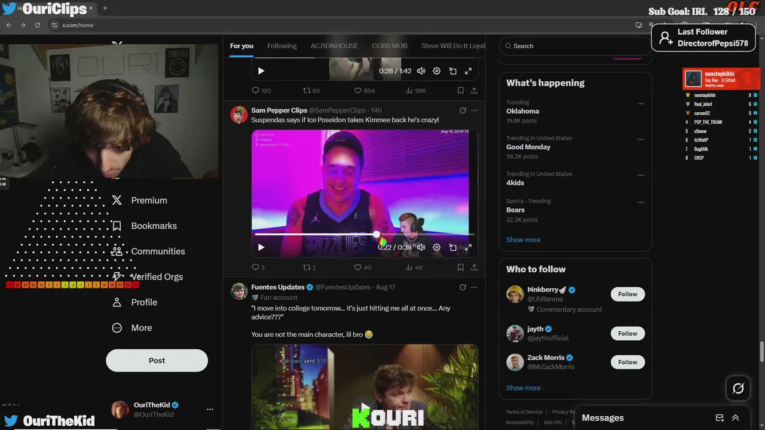Repost the post with 60 reposts
765x430 pixels.
[x=311, y=91]
